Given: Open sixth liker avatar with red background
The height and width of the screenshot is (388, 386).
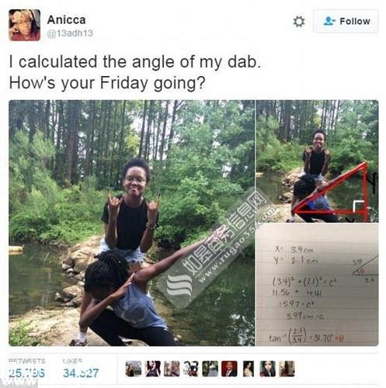Looking at the screenshot, I should (x=229, y=369).
